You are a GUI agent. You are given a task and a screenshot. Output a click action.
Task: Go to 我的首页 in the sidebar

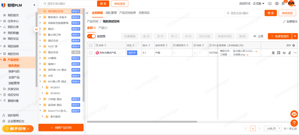point(13,15)
